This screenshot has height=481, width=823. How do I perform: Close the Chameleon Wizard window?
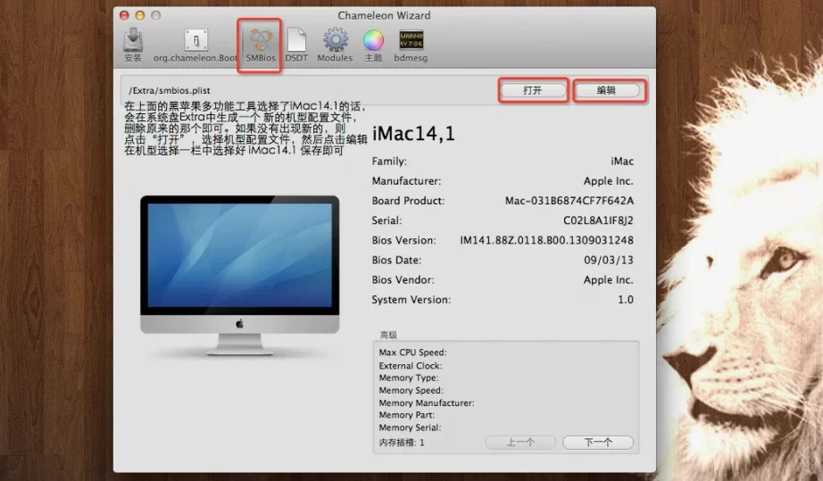124,15
